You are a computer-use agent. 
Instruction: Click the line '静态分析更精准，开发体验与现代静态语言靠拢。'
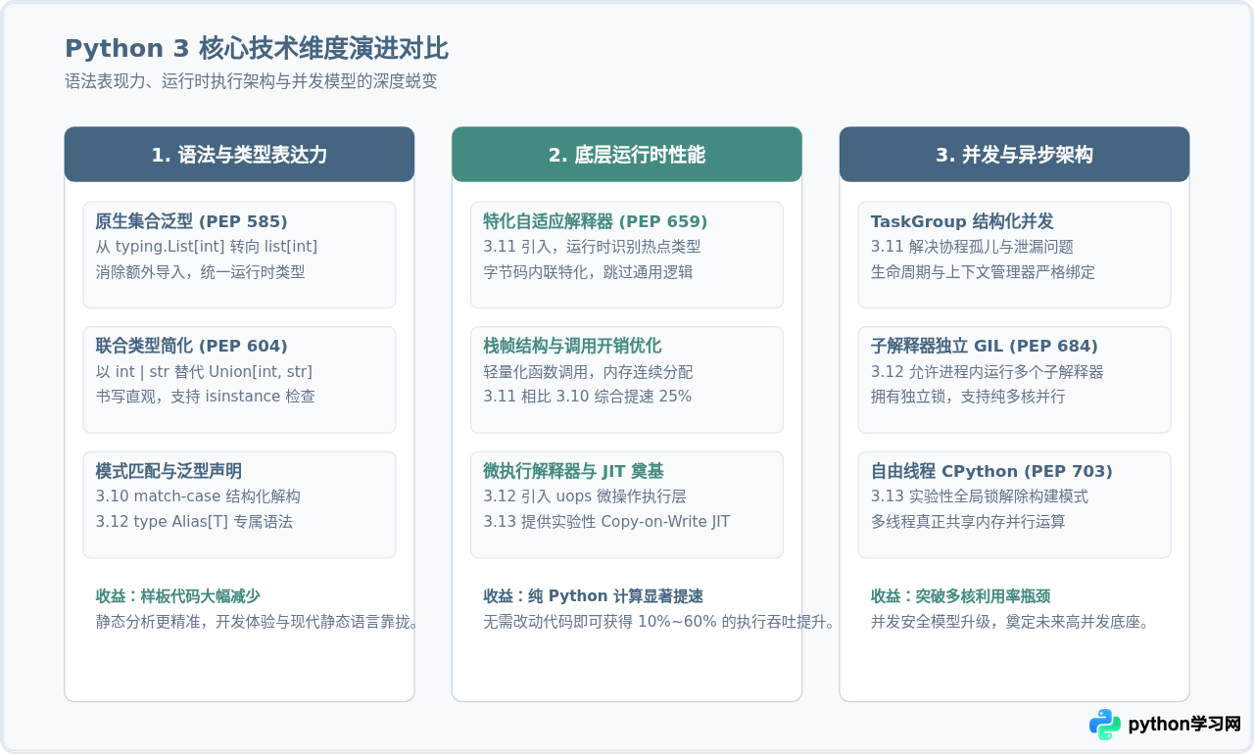pyautogui.click(x=257, y=622)
